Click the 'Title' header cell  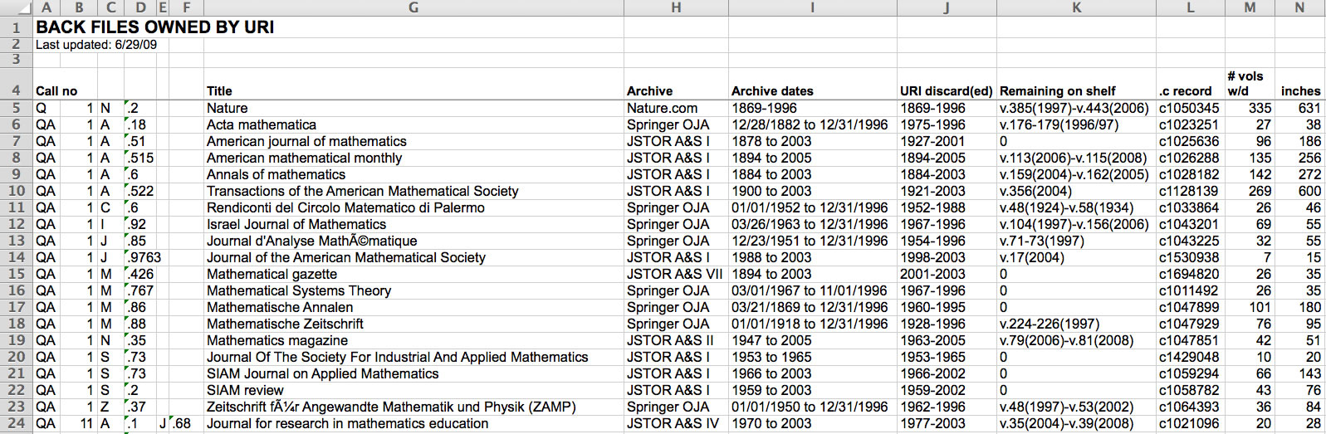coord(220,91)
